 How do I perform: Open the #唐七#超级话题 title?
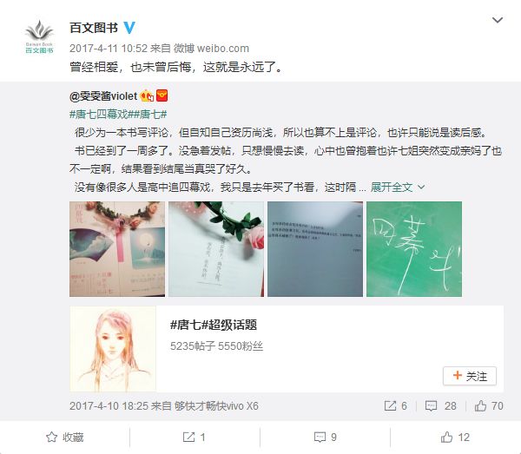click(x=214, y=325)
